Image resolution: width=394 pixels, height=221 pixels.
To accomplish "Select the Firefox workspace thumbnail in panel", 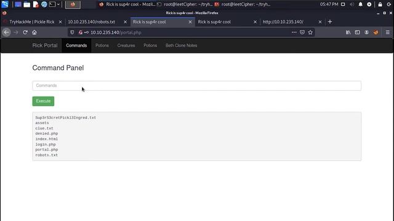I will (x=73, y=4).
